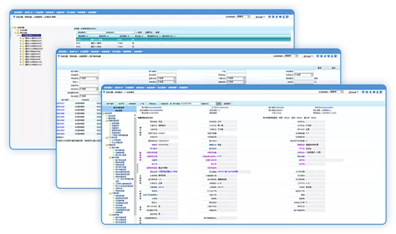The width and height of the screenshot is (396, 234).
Task: Click the wider button at the front window filter row's end
Action: [x=227, y=104]
